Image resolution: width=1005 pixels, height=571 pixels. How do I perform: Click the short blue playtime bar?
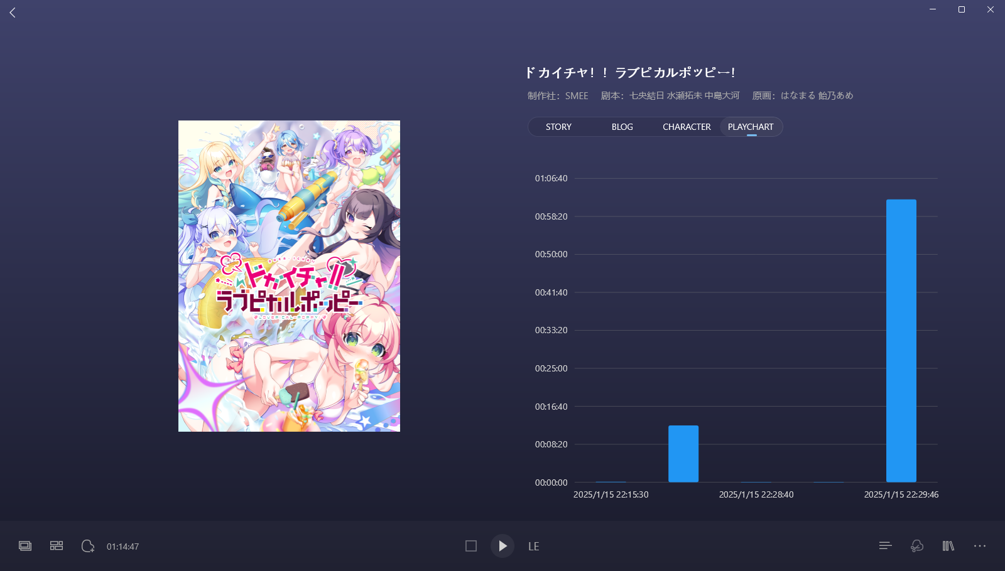683,454
